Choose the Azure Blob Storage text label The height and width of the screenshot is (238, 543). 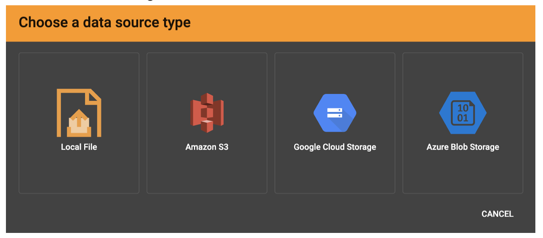(462, 147)
